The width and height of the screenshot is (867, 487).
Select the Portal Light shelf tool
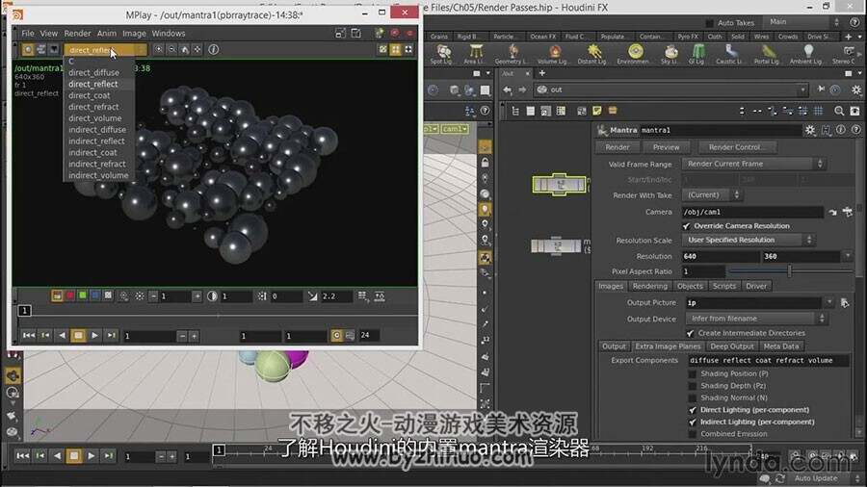click(767, 55)
